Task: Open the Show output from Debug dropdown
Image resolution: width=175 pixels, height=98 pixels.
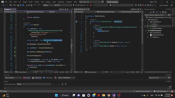Action: tap(33, 84)
